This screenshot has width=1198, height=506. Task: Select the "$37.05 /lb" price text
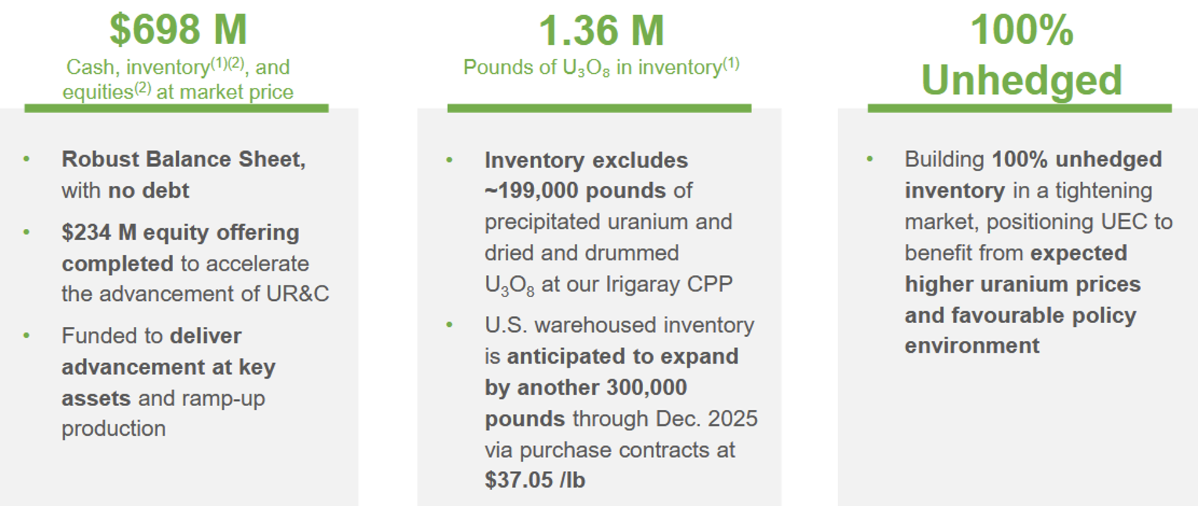click(535, 480)
